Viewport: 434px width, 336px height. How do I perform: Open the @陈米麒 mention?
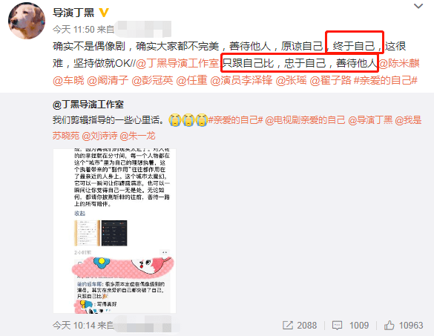click(399, 63)
